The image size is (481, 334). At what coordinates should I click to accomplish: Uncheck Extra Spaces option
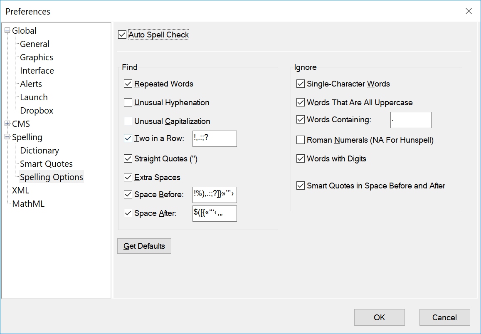pos(128,177)
